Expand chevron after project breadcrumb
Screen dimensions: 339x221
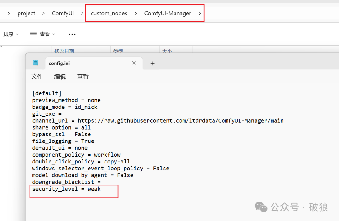[43, 14]
